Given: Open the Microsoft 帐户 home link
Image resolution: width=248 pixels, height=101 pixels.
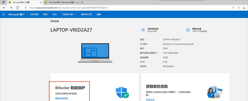Looking at the screenshot, I should 16,14.
